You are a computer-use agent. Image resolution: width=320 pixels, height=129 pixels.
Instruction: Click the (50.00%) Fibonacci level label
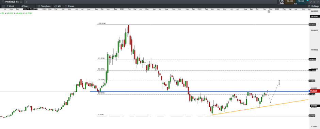[101, 69]
